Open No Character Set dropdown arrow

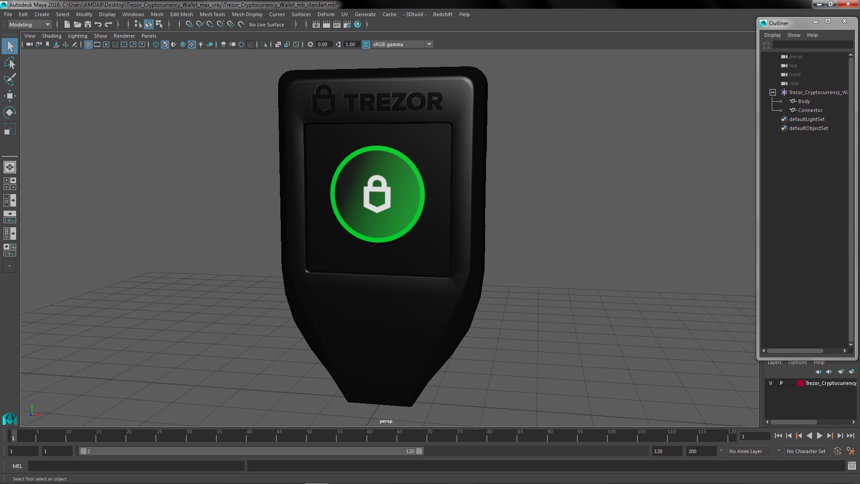pyautogui.click(x=778, y=451)
